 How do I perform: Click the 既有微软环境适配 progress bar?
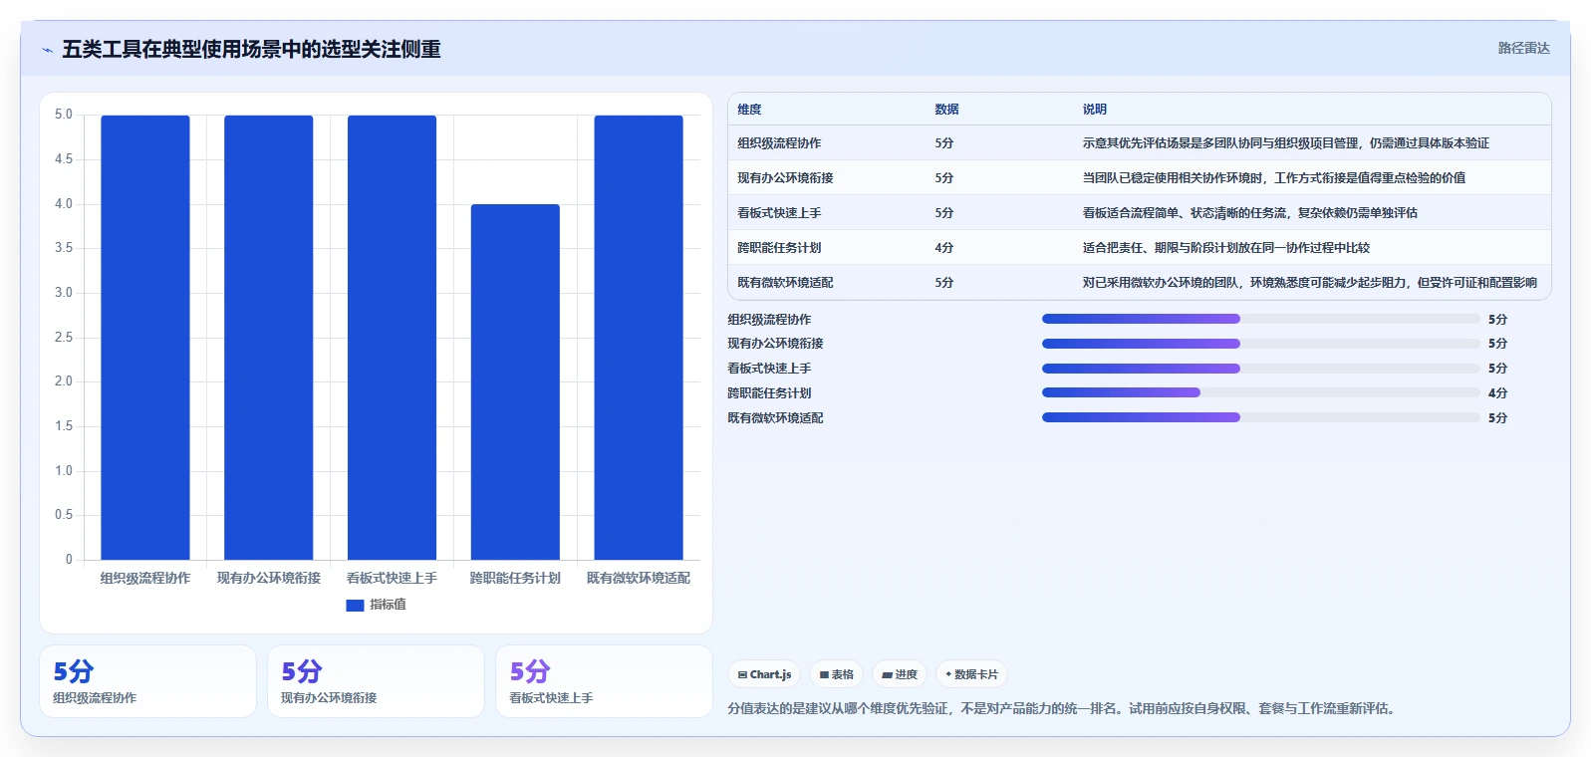1260,417
